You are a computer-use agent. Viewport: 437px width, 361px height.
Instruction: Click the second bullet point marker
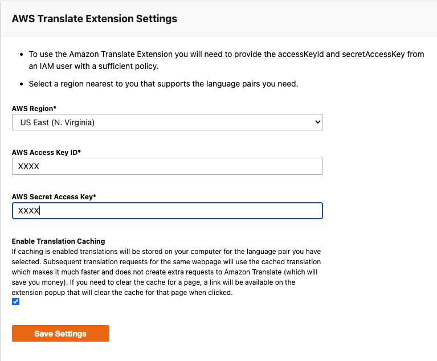click(21, 84)
